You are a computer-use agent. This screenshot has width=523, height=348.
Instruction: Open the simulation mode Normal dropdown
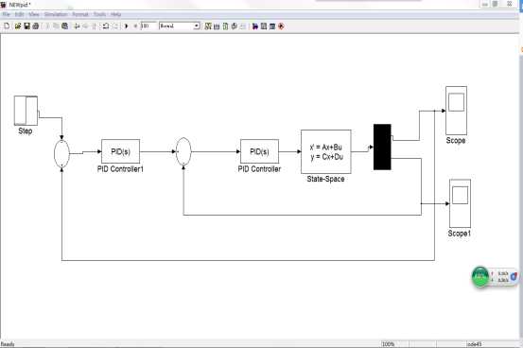180,26
